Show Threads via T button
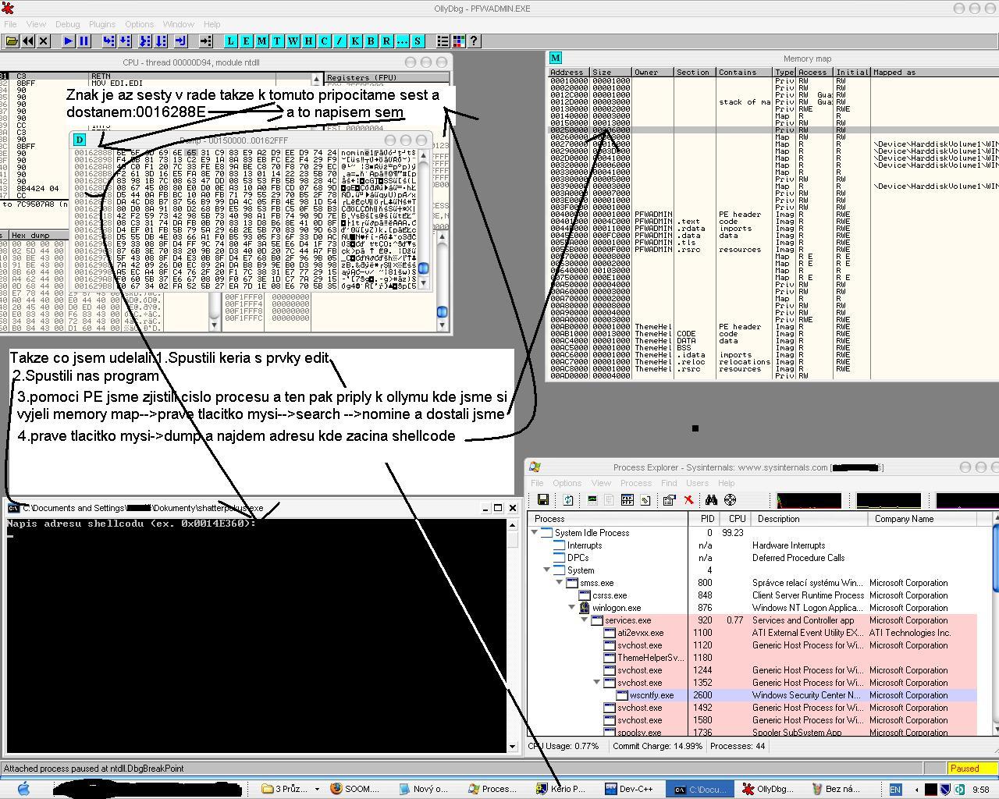The image size is (999, 799). [278, 41]
